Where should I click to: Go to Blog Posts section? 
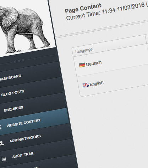(x=13, y=93)
